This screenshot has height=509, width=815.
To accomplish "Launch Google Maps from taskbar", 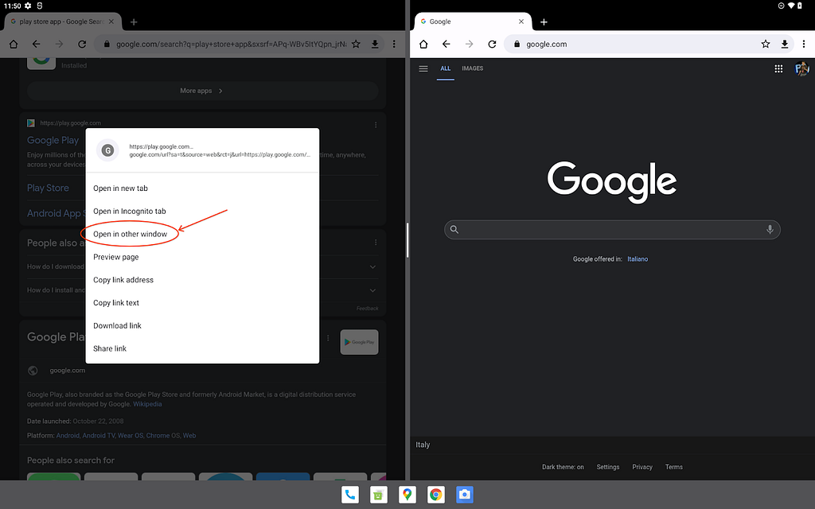I will point(407,495).
